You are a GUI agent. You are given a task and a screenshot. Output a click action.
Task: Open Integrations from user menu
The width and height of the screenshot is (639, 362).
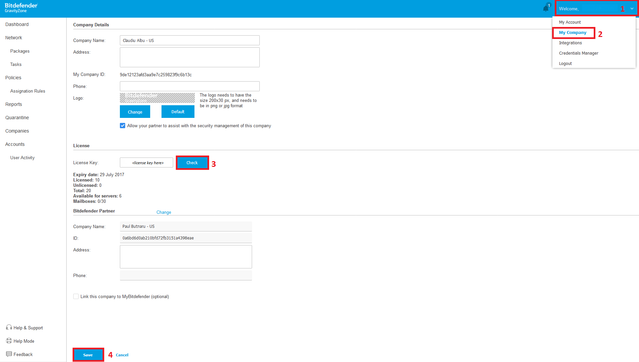pyautogui.click(x=570, y=43)
